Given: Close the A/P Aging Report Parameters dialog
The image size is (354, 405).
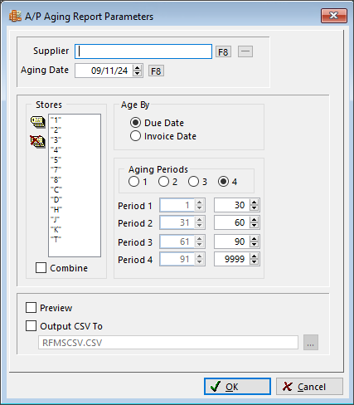Looking at the screenshot, I should tap(334, 16).
